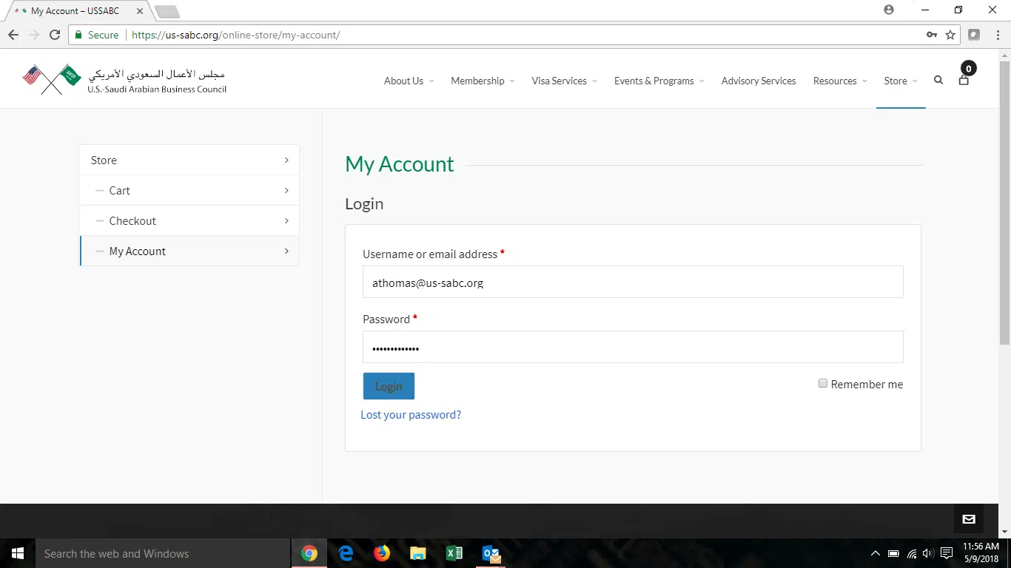Image resolution: width=1011 pixels, height=568 pixels.
Task: Open the Events & Programs dropdown
Action: point(659,81)
